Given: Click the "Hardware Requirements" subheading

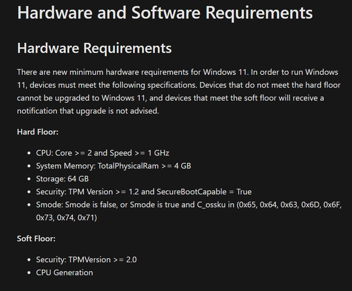Looking at the screenshot, I should coord(94,48).
